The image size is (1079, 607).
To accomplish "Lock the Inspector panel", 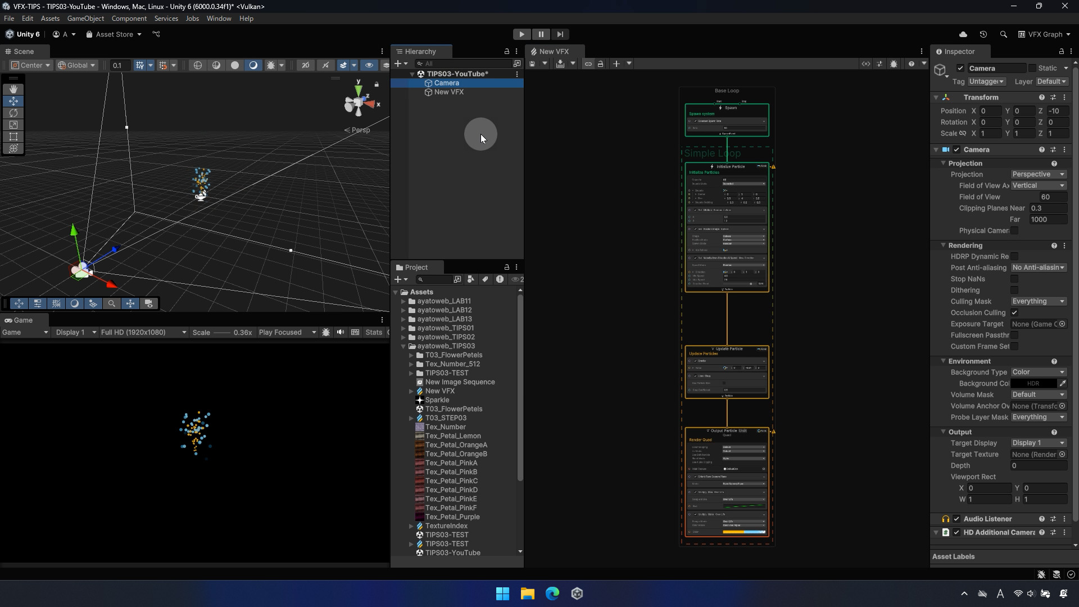I will pyautogui.click(x=1061, y=51).
